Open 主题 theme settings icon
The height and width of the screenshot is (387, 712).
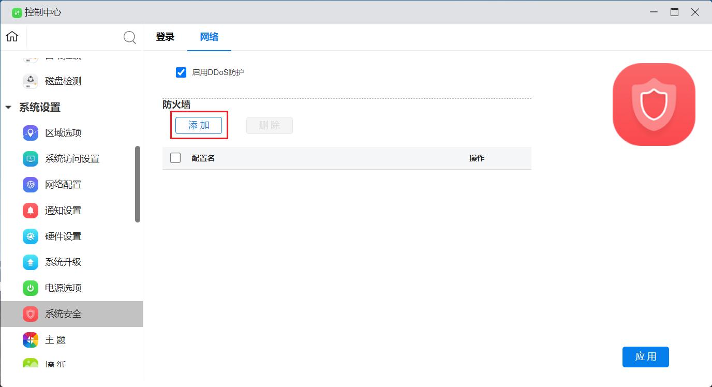tap(31, 340)
